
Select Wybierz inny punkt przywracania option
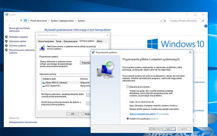[128, 119]
